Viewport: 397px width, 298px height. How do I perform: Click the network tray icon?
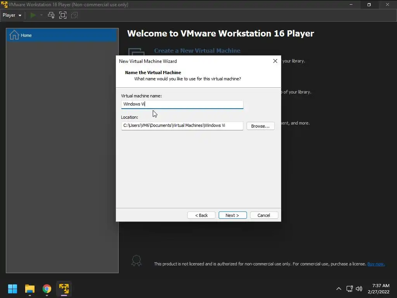coord(350,289)
